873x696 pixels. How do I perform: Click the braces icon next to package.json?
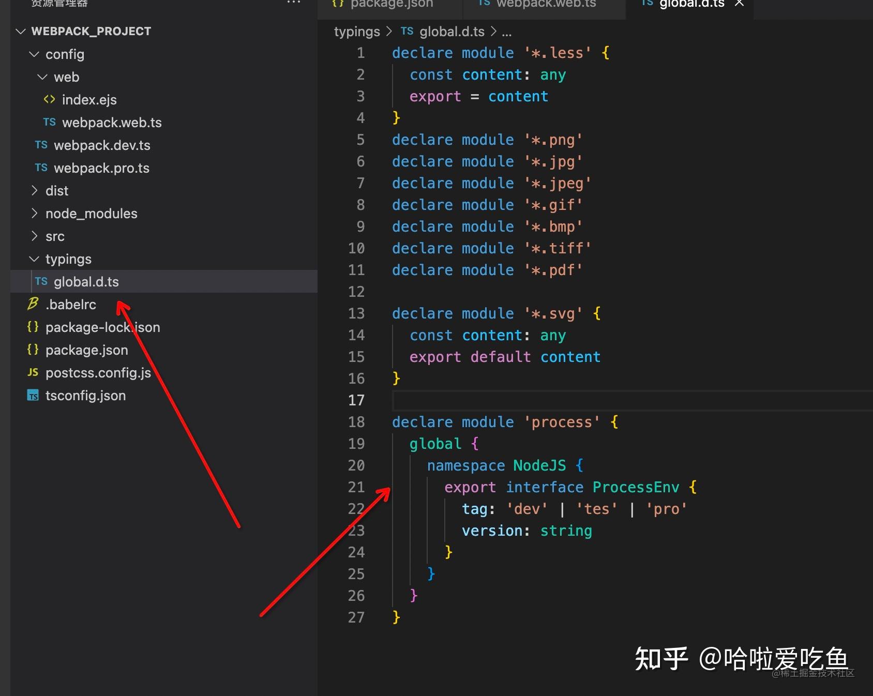[32, 350]
